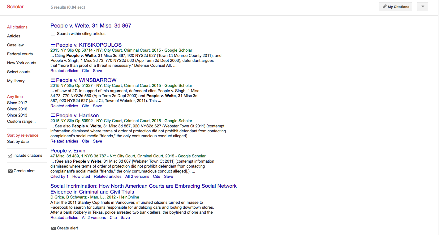Click the Scholar logo

coord(15,6)
